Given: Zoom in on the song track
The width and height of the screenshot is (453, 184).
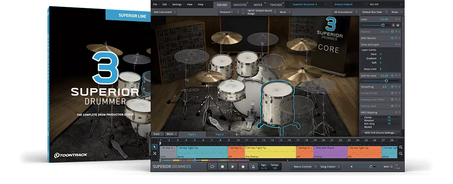Looking at the screenshot, I should 401,147.
